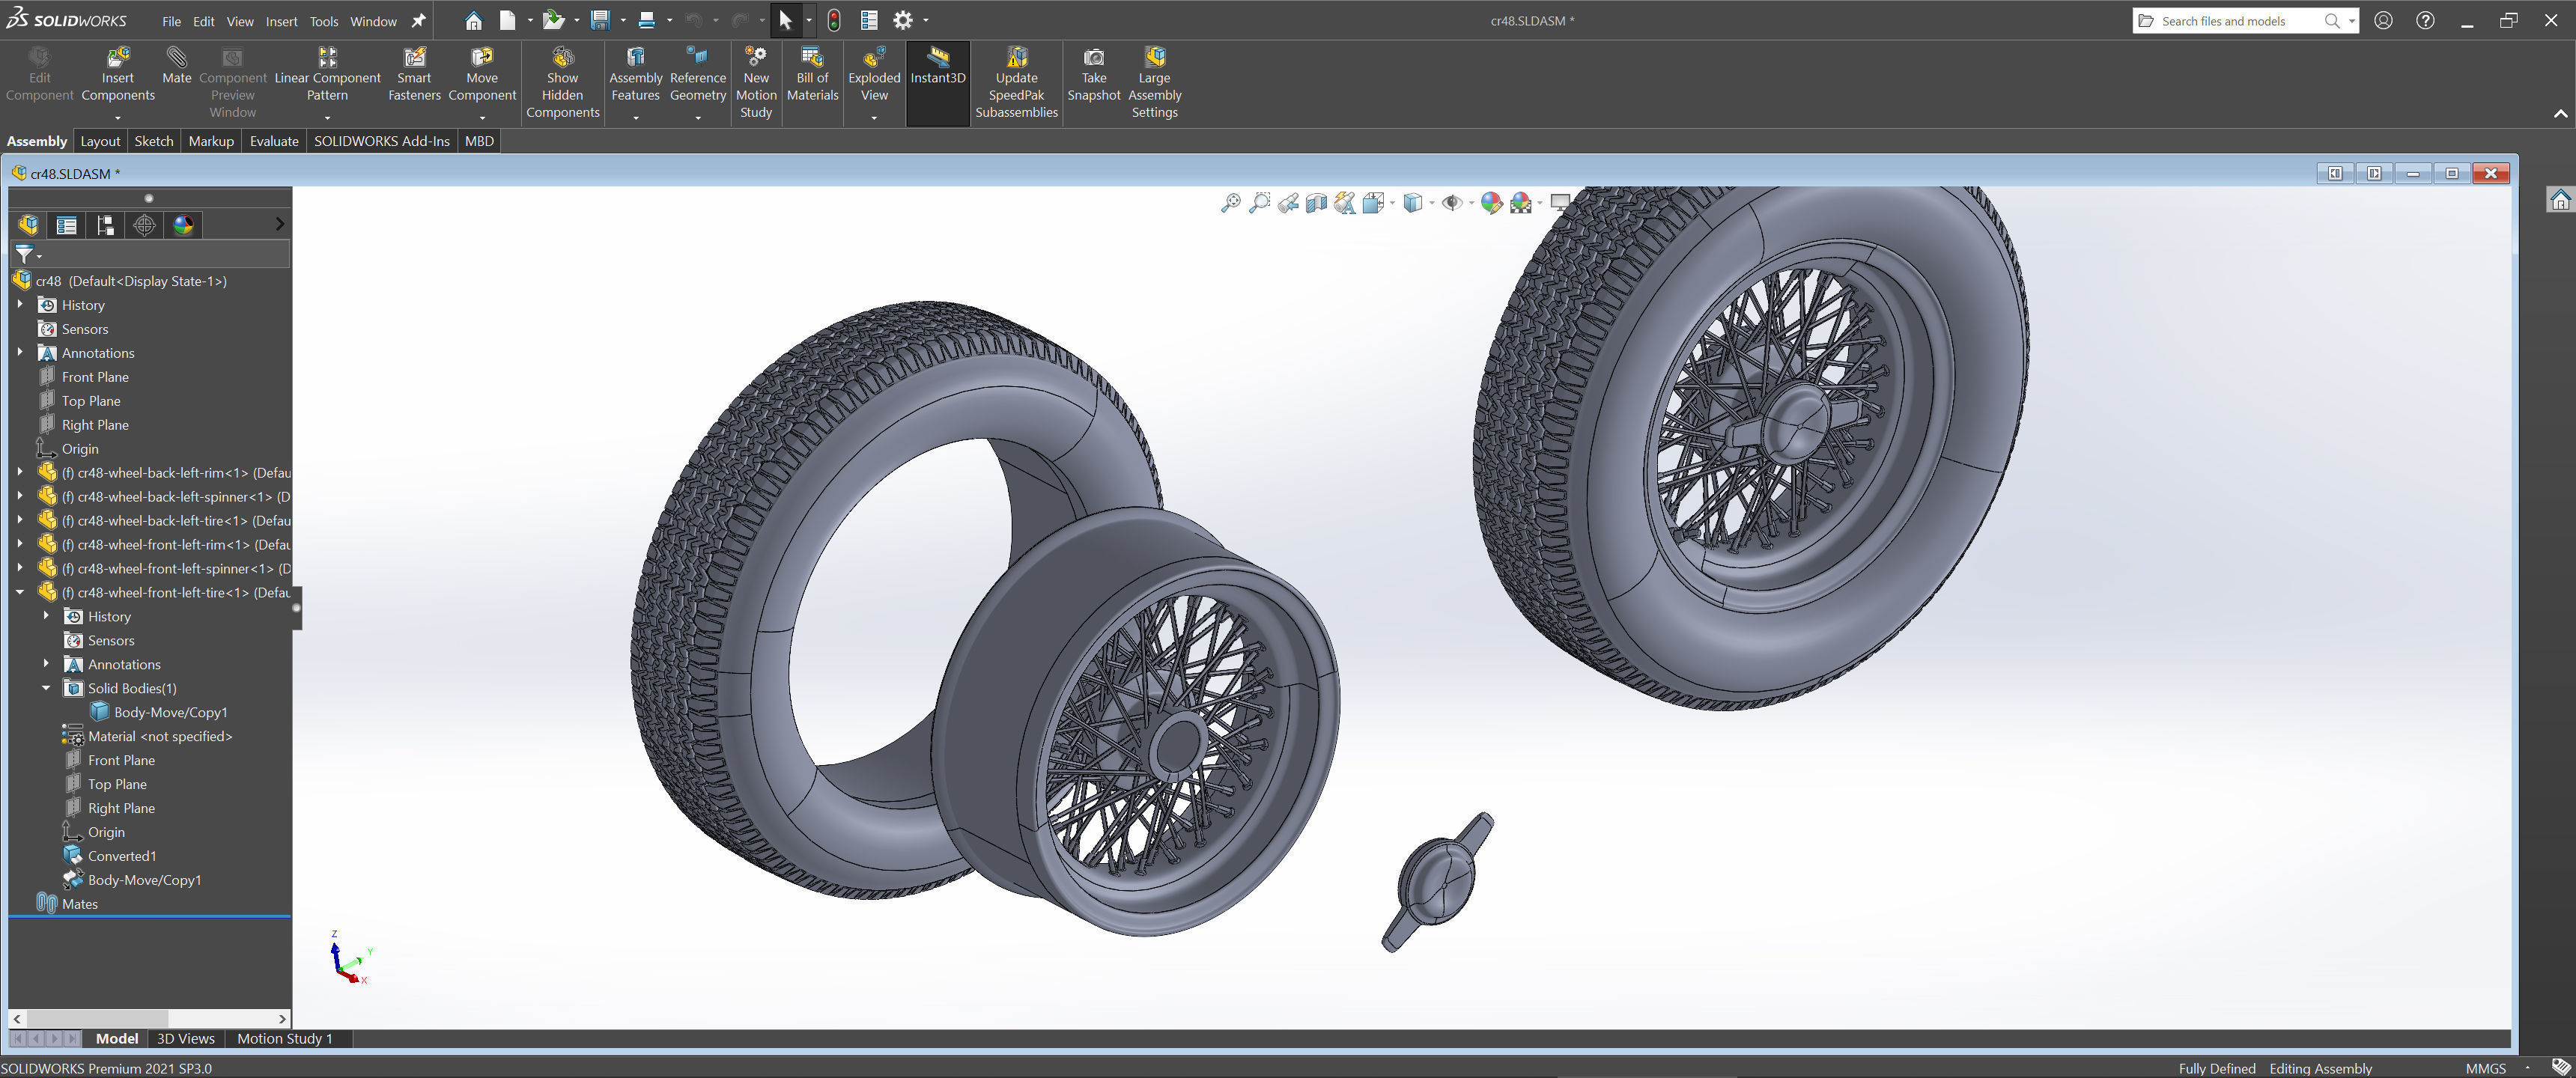Toggle the Instant3D button
The height and width of the screenshot is (1078, 2576).
(x=937, y=65)
